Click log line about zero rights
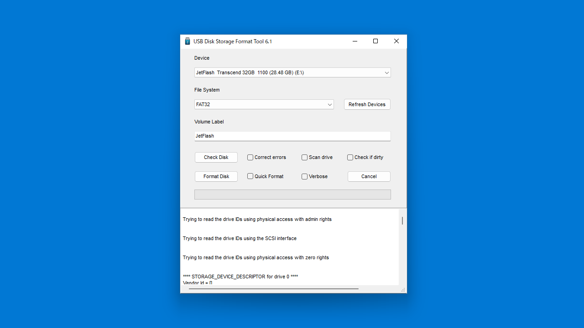Screen dimensions: 584x328 pos(256,257)
